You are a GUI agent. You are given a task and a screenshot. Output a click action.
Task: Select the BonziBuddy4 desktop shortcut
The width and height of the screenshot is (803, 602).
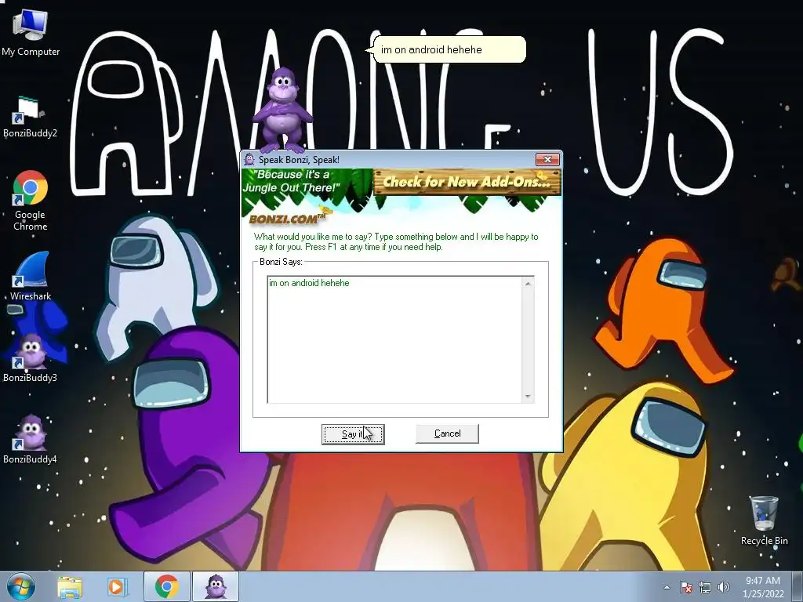[x=31, y=439]
